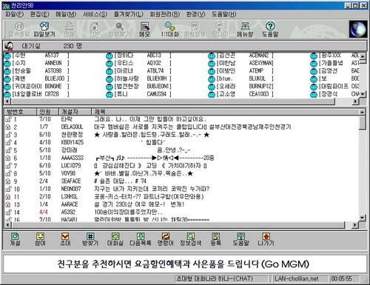Select room 10 by NEON007
Viewport: 370px width, 285px height.
(x=181, y=189)
